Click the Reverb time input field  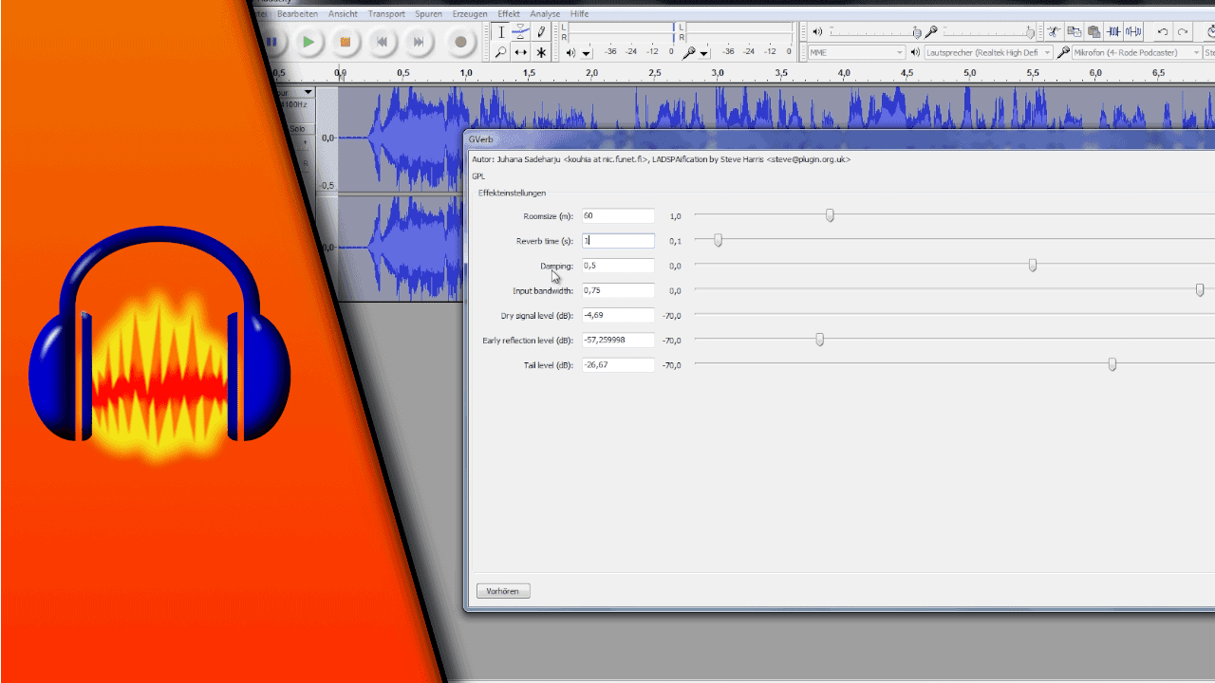(618, 241)
